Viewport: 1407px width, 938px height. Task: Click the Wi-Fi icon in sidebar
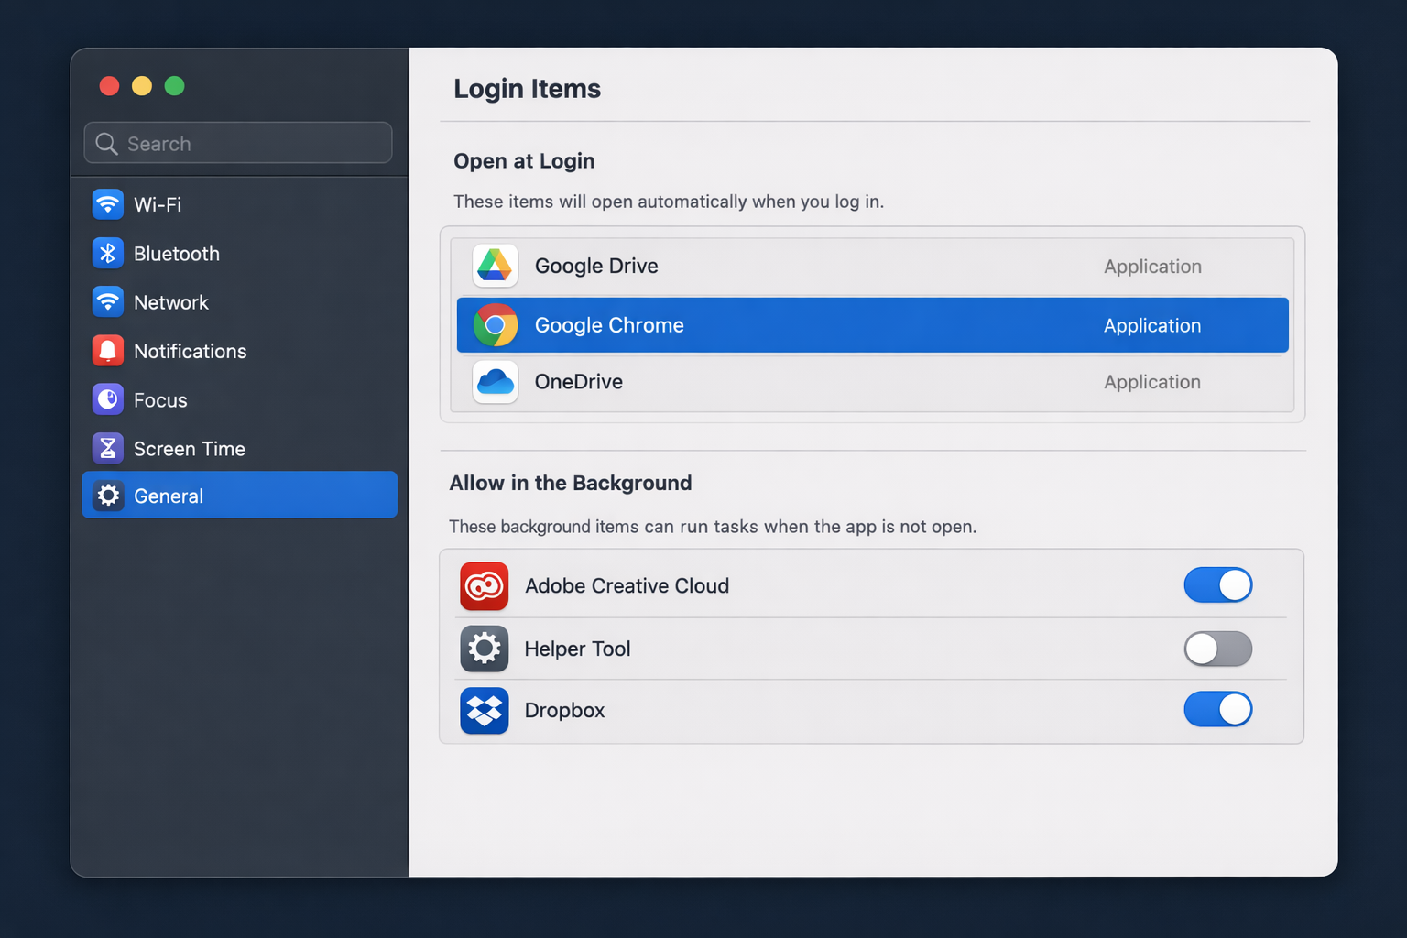coord(108,204)
